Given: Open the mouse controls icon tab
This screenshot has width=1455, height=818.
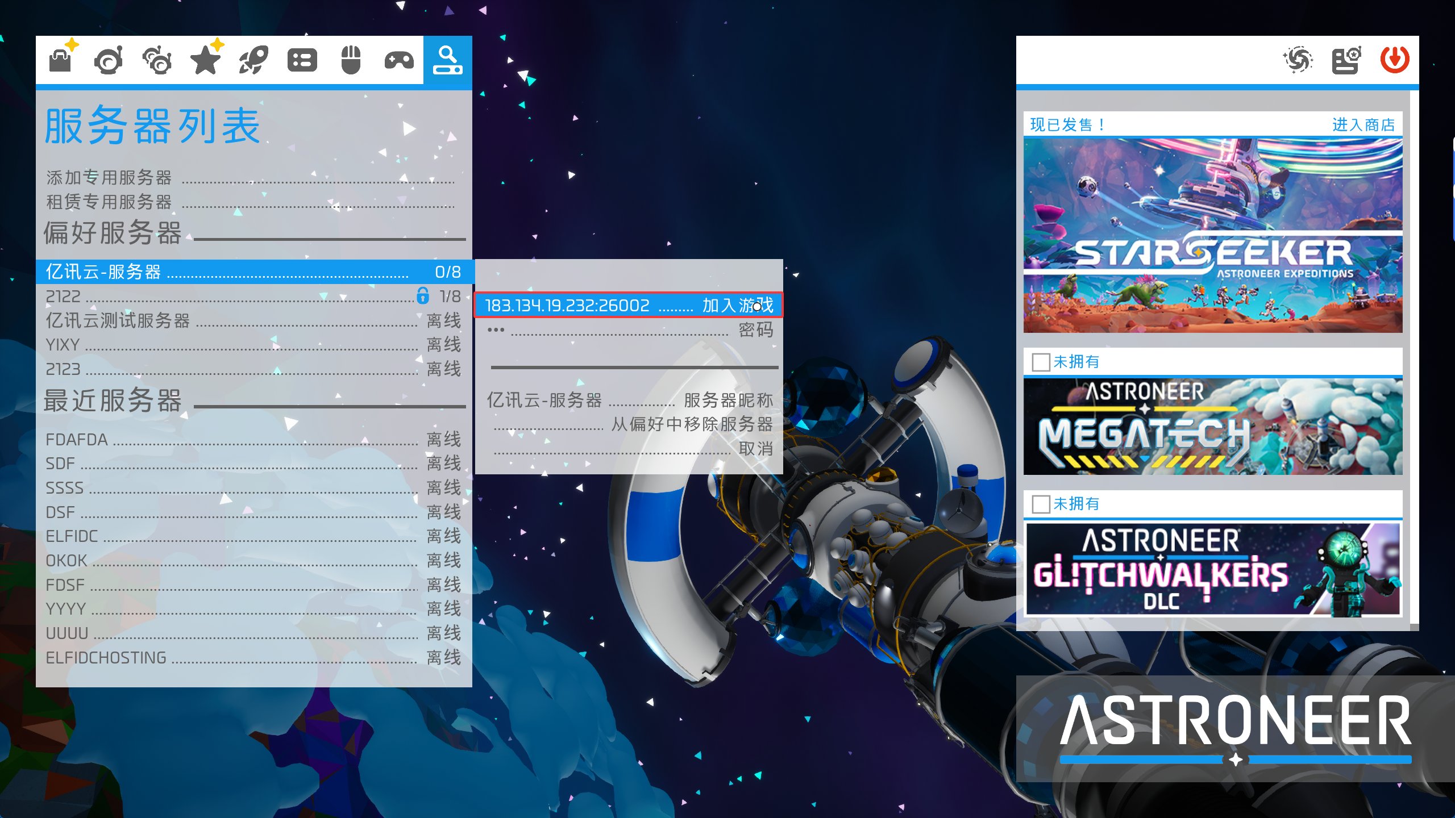Looking at the screenshot, I should 351,60.
